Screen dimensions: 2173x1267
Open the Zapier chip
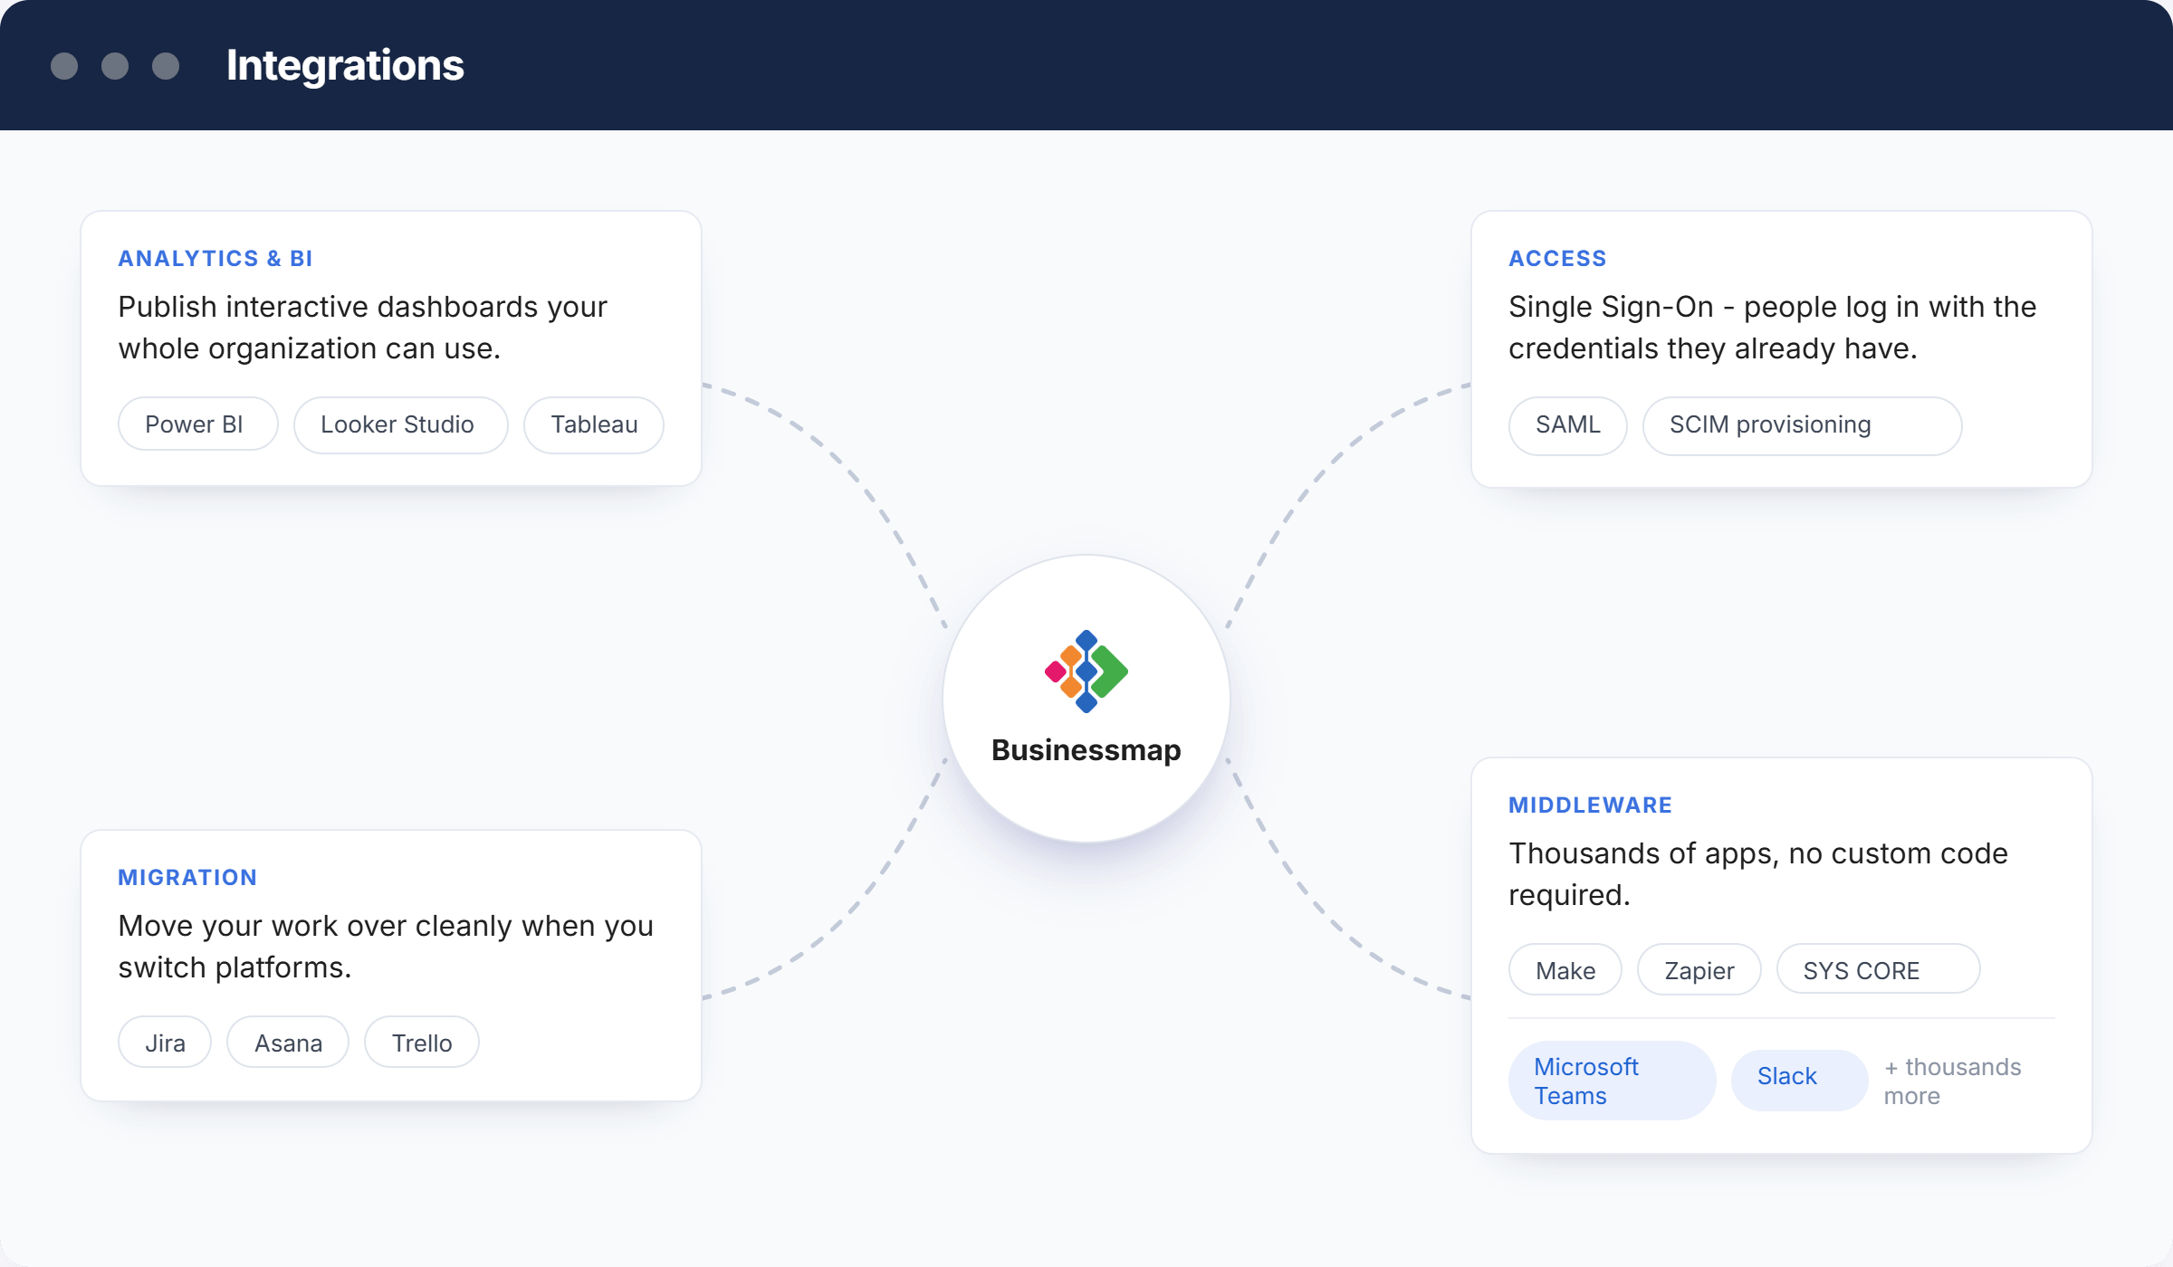[x=1699, y=970]
